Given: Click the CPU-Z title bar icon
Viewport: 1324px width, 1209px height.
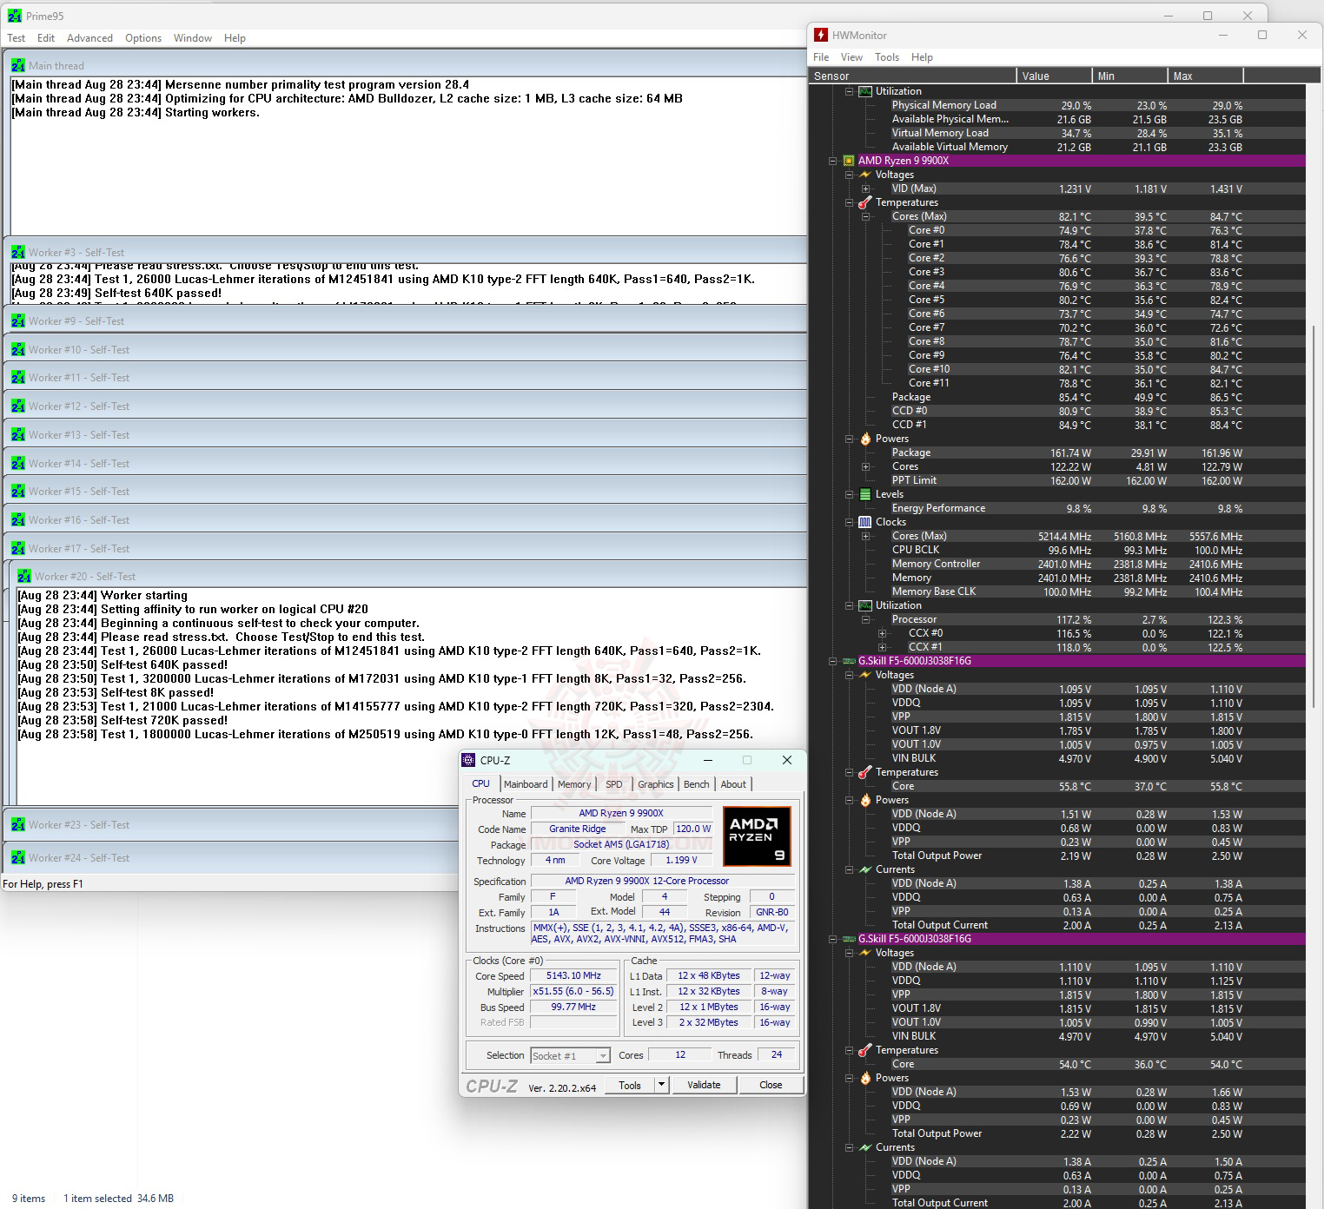Looking at the screenshot, I should pyautogui.click(x=469, y=760).
